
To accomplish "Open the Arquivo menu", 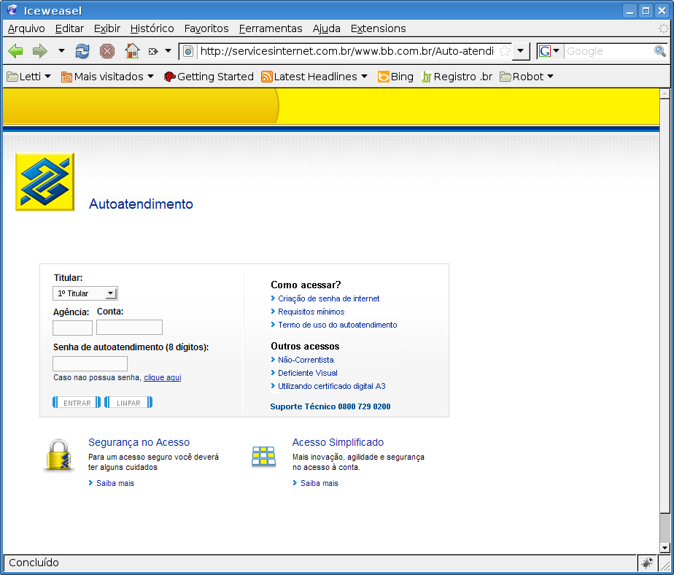I will click(26, 28).
